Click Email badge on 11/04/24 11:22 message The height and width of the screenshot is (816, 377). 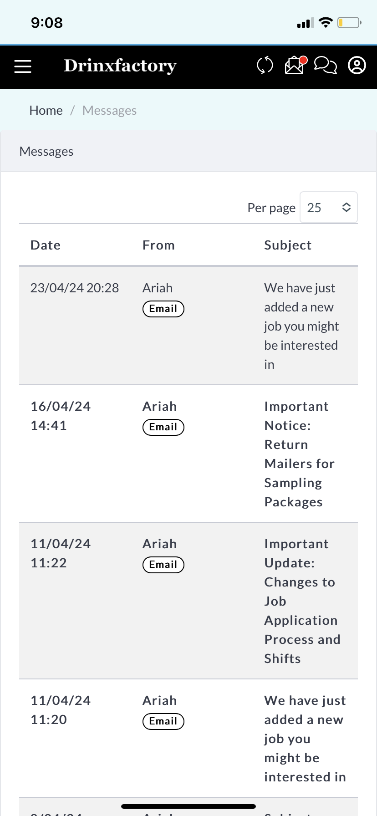click(163, 565)
